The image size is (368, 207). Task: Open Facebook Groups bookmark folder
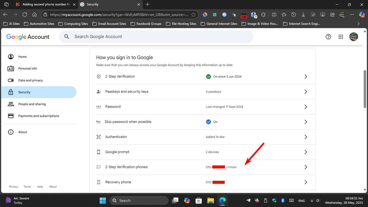pos(146,24)
